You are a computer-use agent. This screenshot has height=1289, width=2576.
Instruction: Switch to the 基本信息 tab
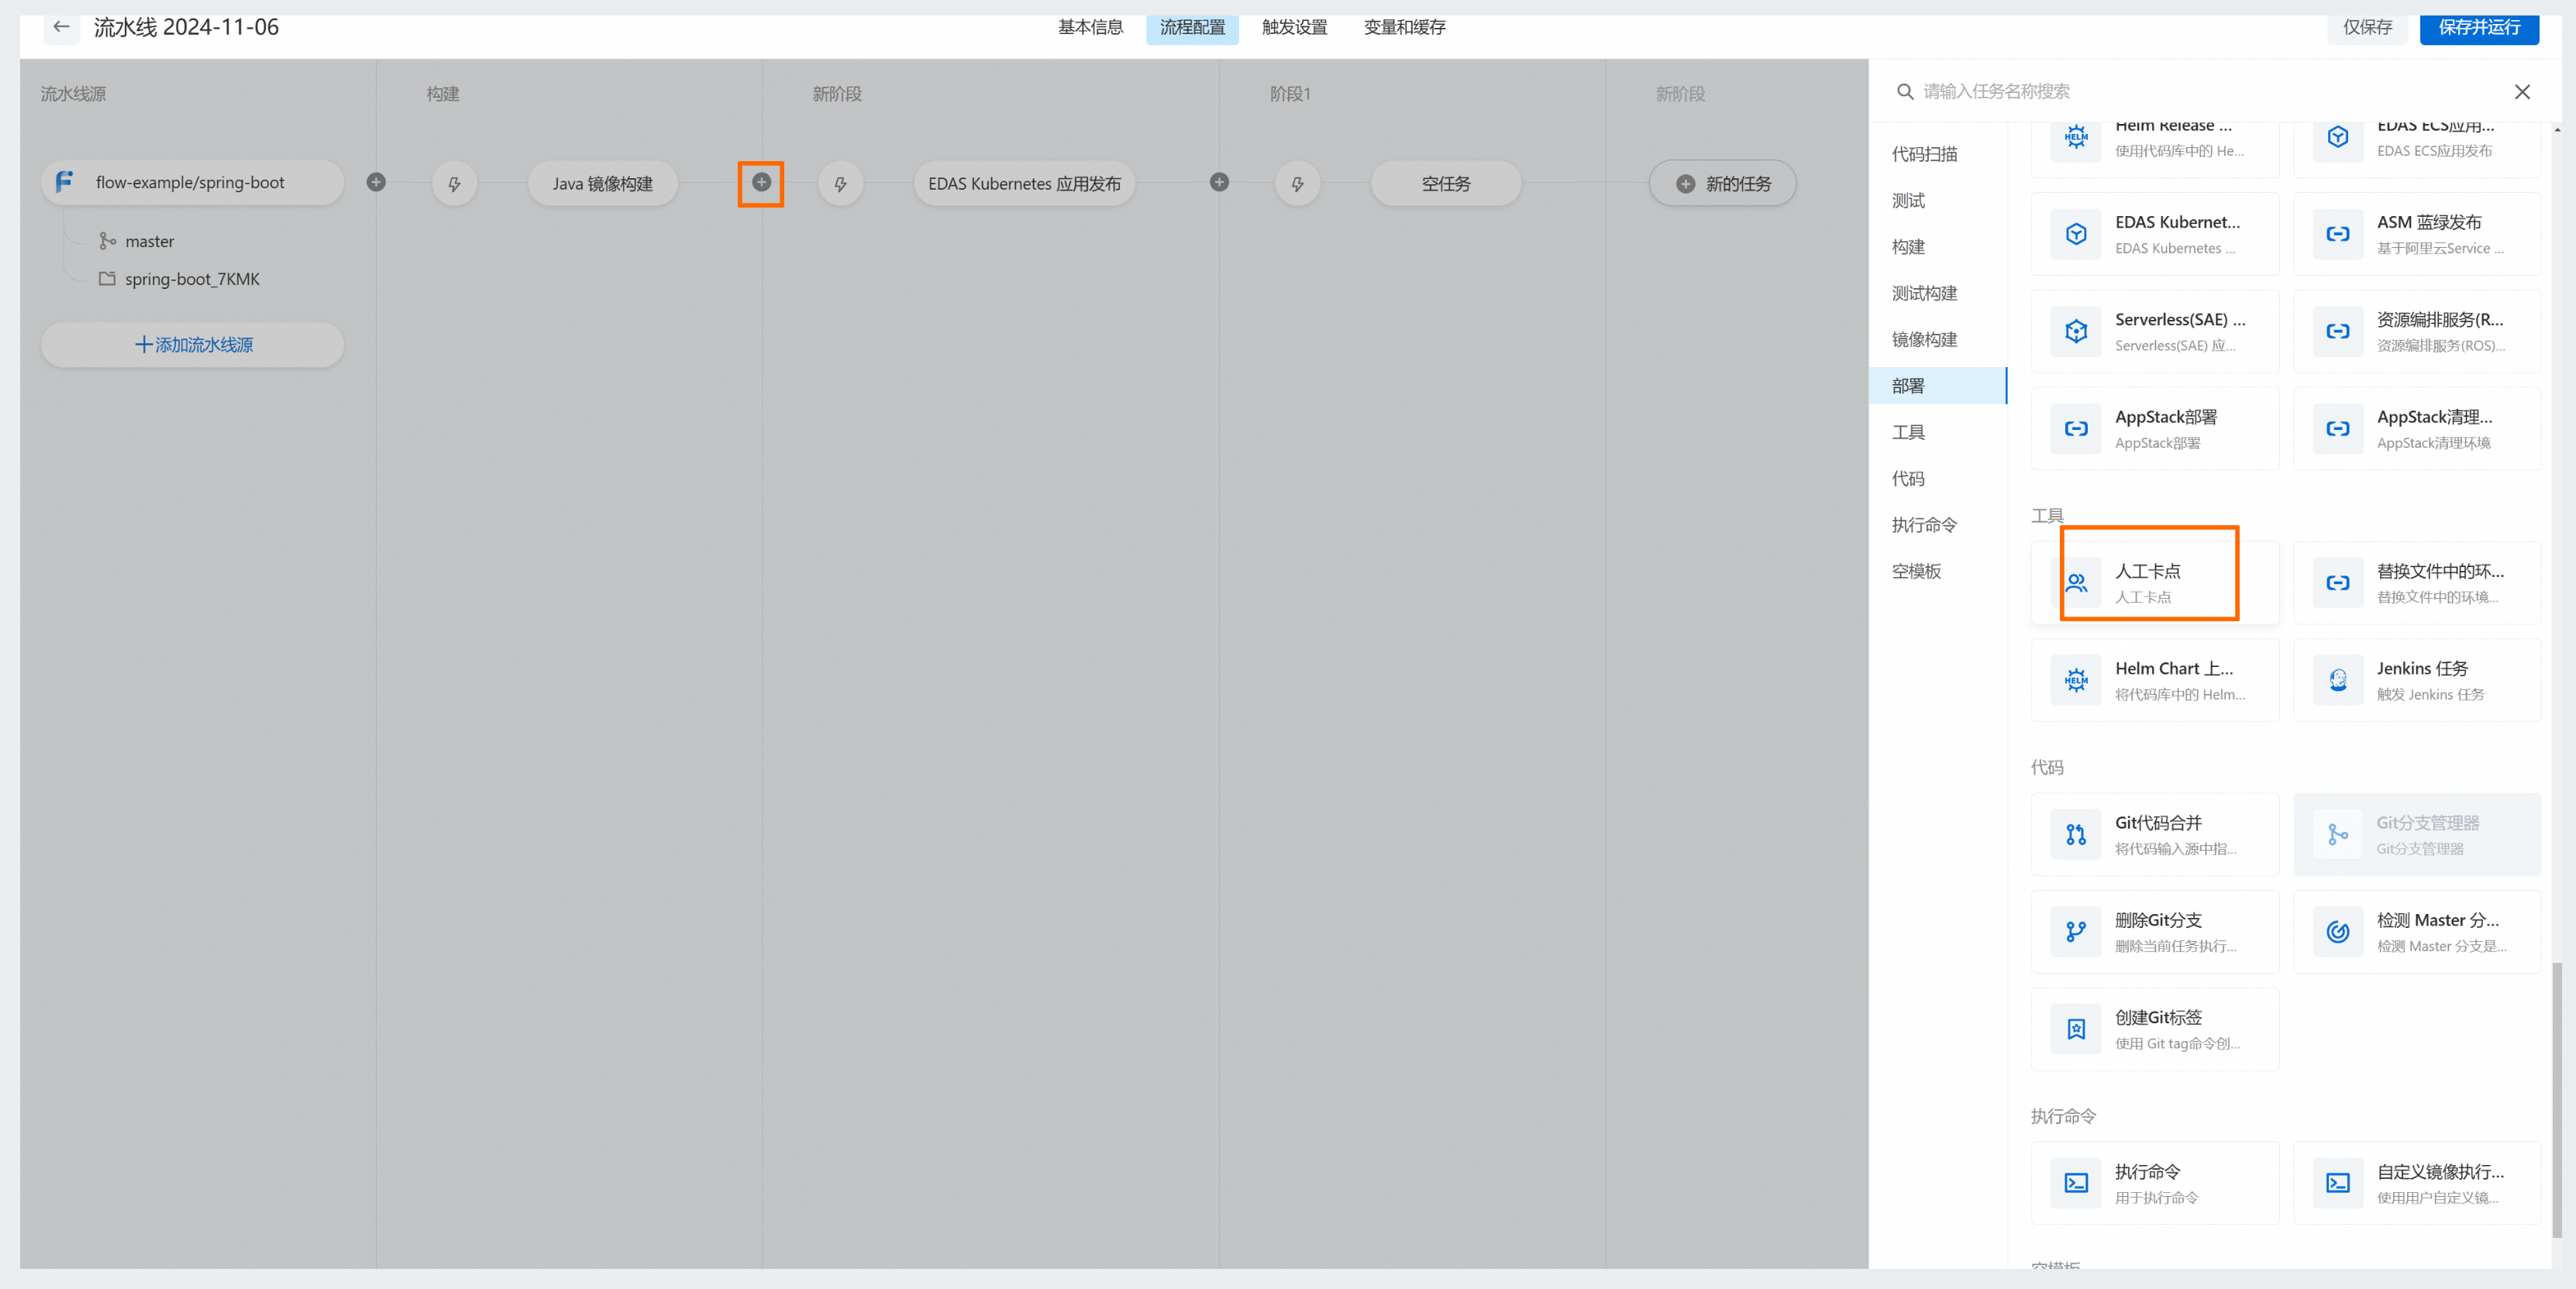click(1088, 28)
